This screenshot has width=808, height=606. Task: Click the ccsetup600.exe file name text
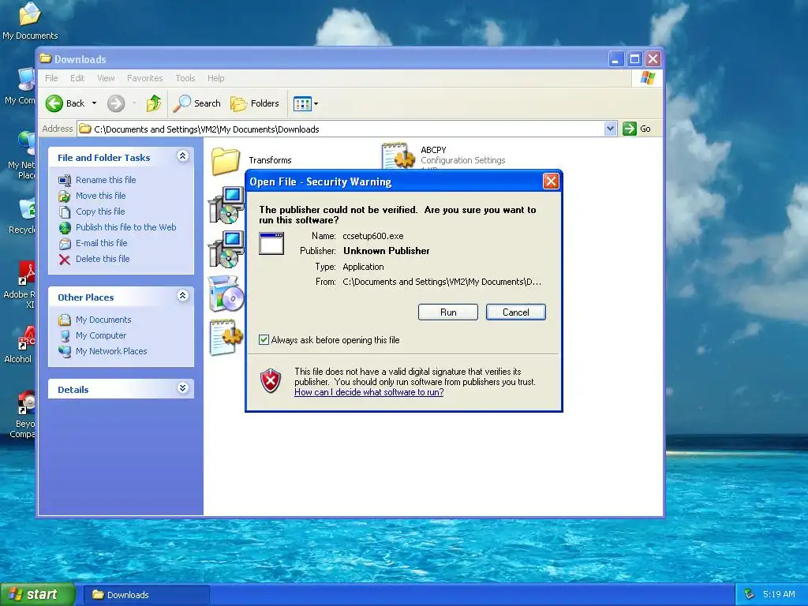tap(373, 236)
